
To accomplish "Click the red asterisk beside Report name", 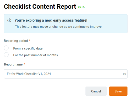I will (24, 64).
